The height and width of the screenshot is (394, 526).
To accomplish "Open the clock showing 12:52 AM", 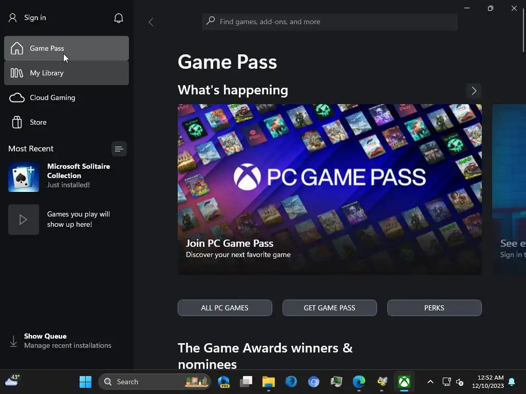I will pos(488,382).
